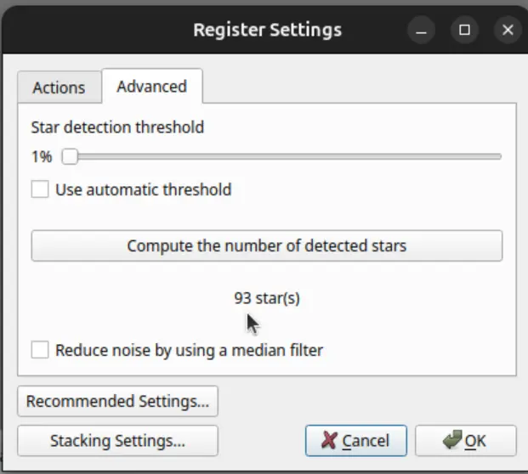Compute the number of detected stars
This screenshot has height=474, width=528.
click(x=267, y=246)
